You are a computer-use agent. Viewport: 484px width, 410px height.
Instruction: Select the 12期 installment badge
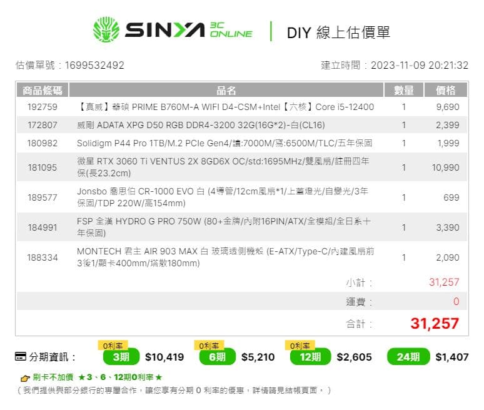(310, 357)
